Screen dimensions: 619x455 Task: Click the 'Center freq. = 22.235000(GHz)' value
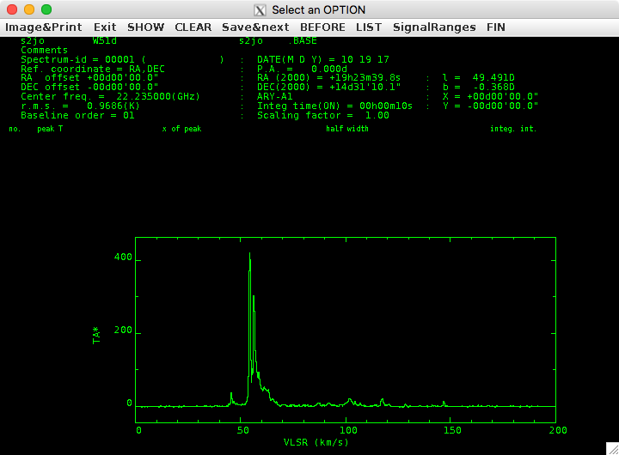click(x=111, y=97)
